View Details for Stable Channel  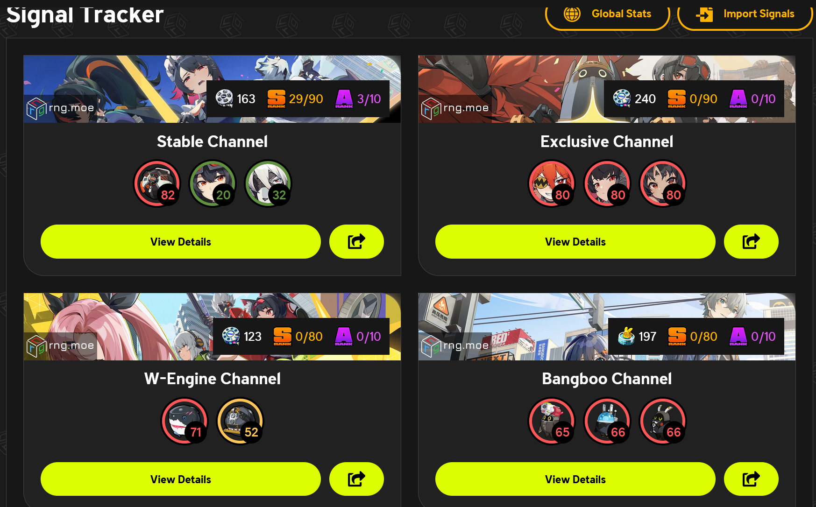pyautogui.click(x=181, y=241)
